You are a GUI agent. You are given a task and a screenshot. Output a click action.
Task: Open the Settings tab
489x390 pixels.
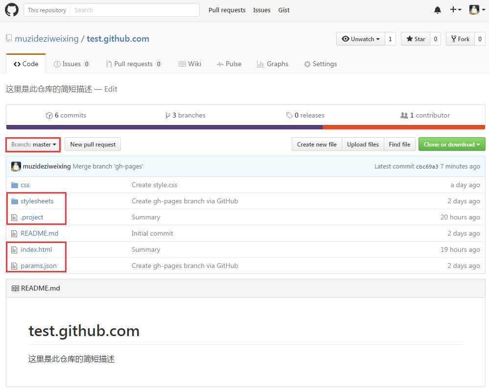(320, 64)
